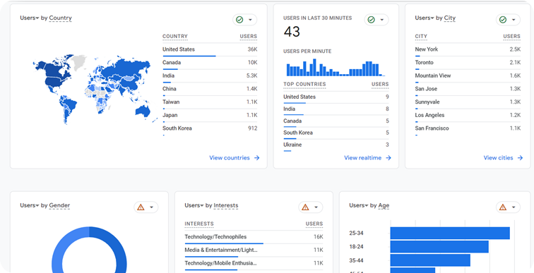Click orange warning icon in Users by Age card

[x=503, y=207]
